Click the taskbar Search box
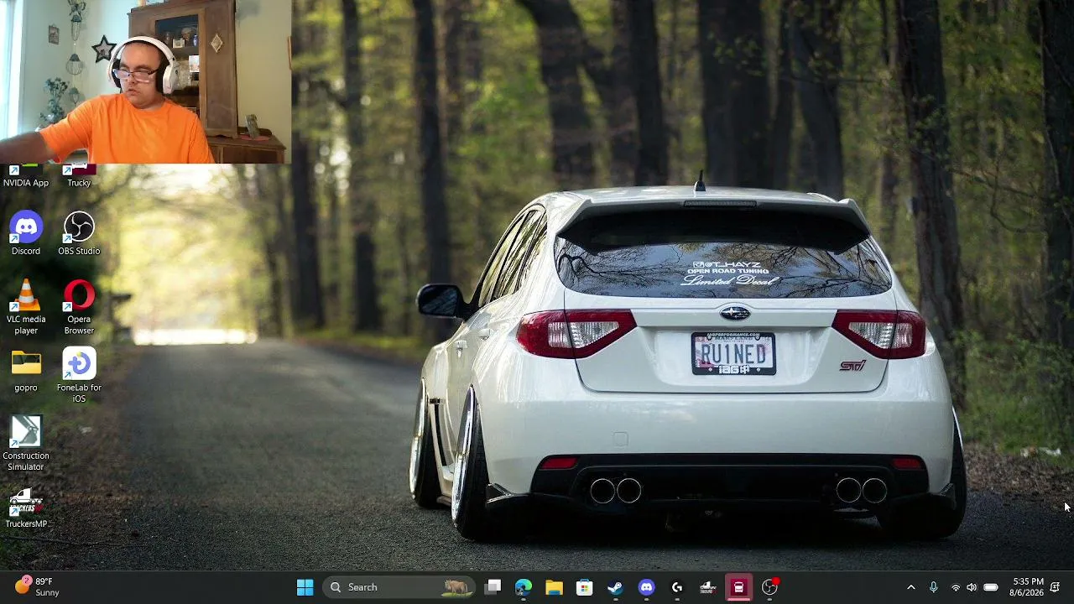 [x=399, y=587]
